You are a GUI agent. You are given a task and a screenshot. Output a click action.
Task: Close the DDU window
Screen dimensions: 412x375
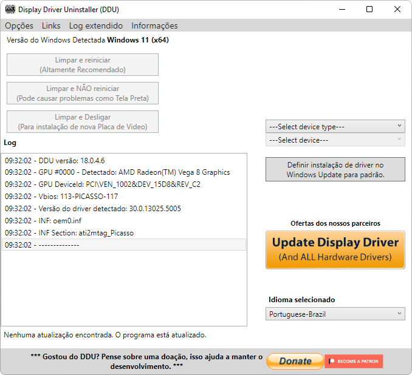(x=397, y=10)
